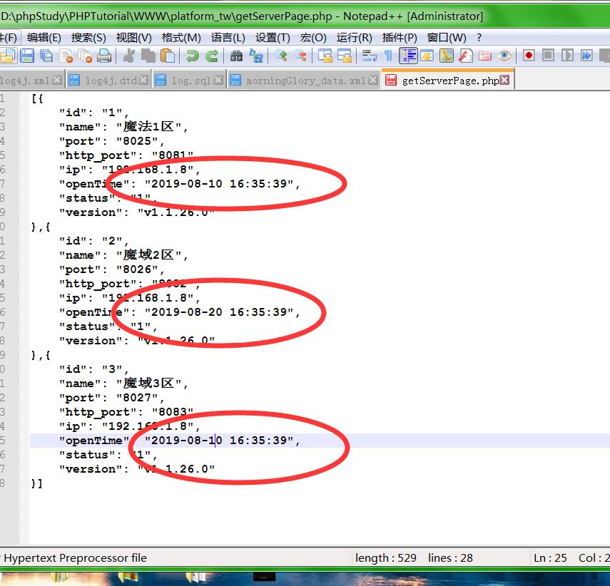
Task: Toggle the indent guide button
Action: coord(409,56)
